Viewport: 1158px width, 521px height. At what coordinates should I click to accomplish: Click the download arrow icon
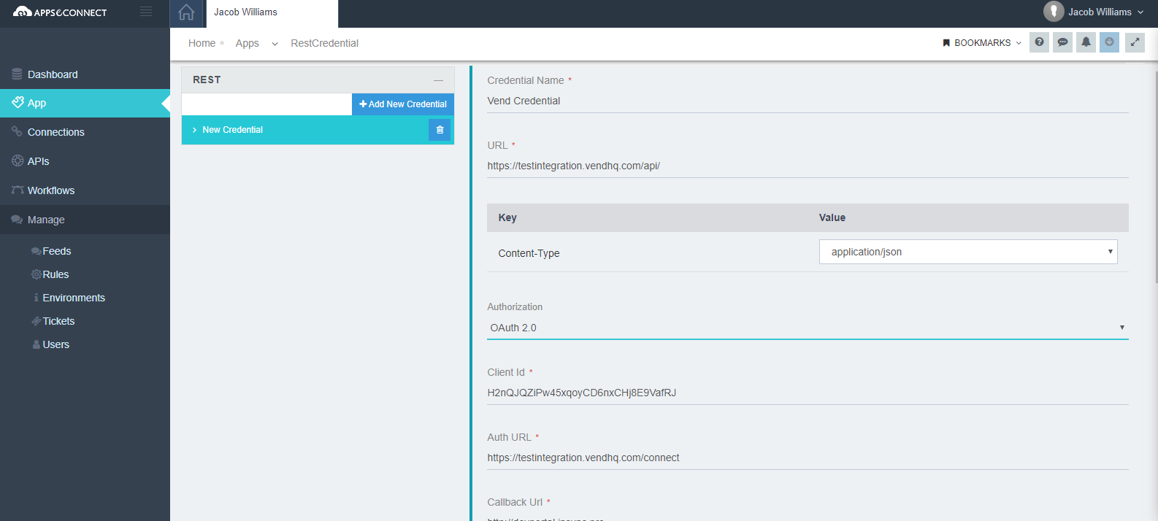1109,42
